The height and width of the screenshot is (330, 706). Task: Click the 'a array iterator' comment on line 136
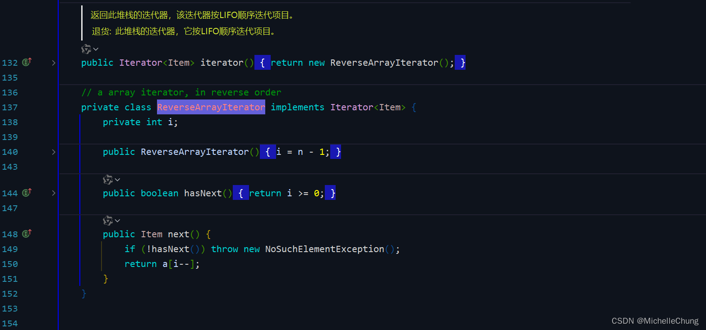[181, 92]
